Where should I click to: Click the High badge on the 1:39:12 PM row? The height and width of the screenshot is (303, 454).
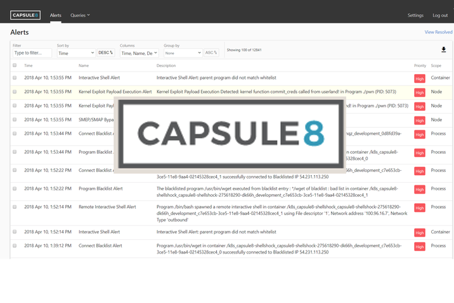(x=420, y=247)
